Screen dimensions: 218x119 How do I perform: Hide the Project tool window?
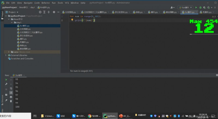[58, 12]
